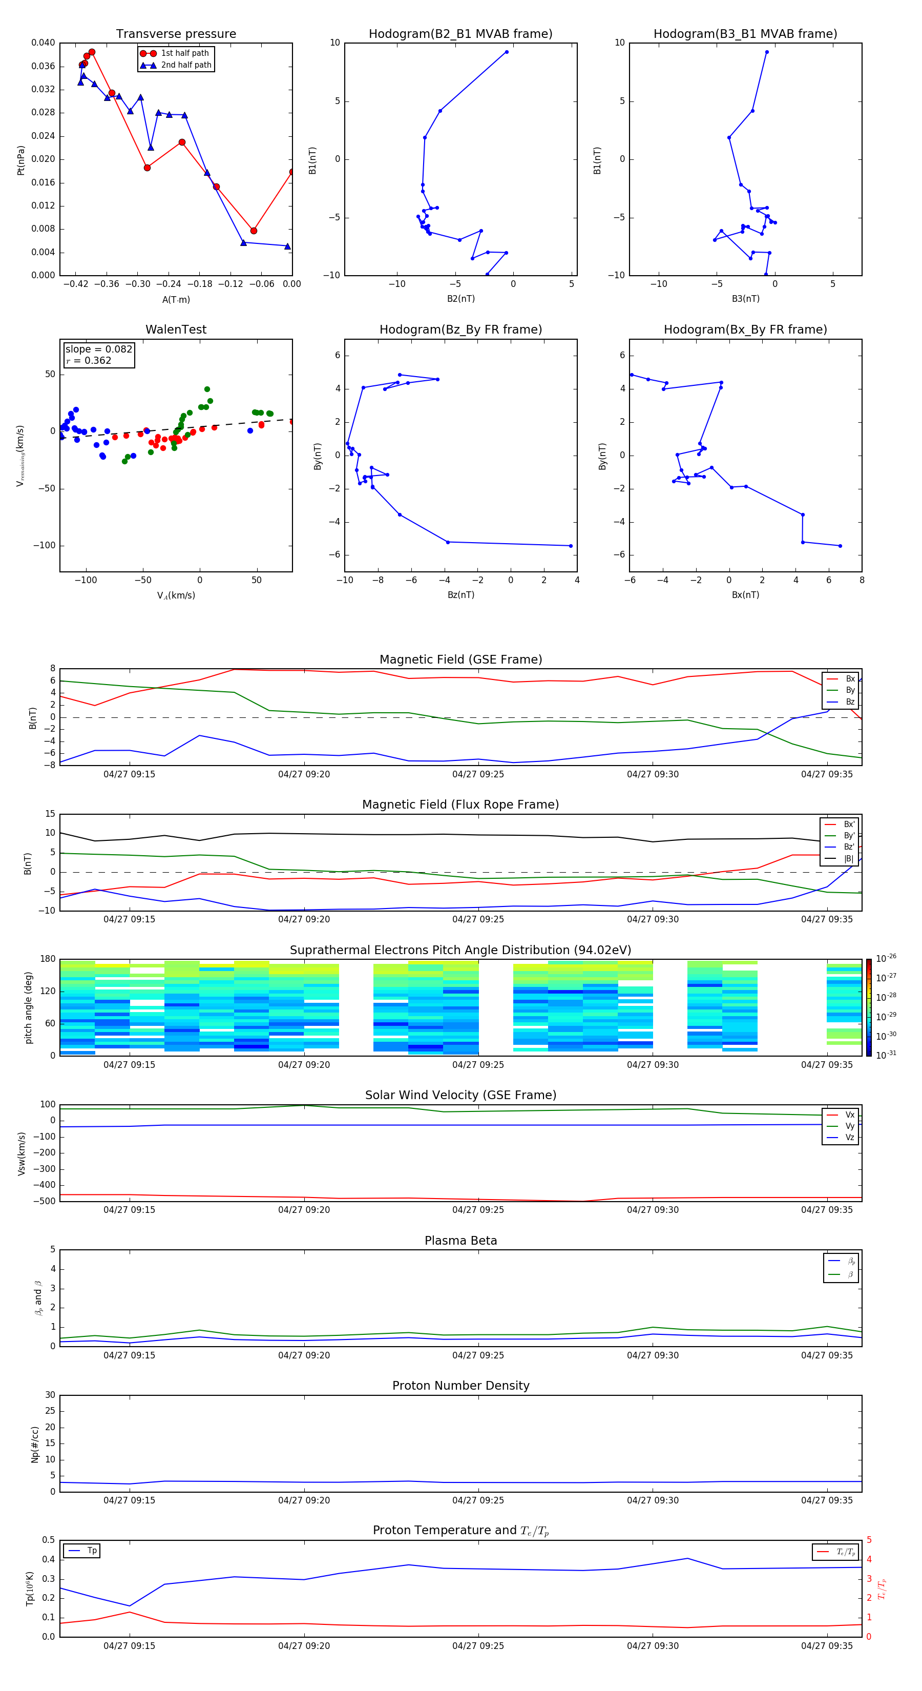922x1691 pixels.
Task: Click the 'Pt(nPa)' y-axis label
Action: [21, 160]
